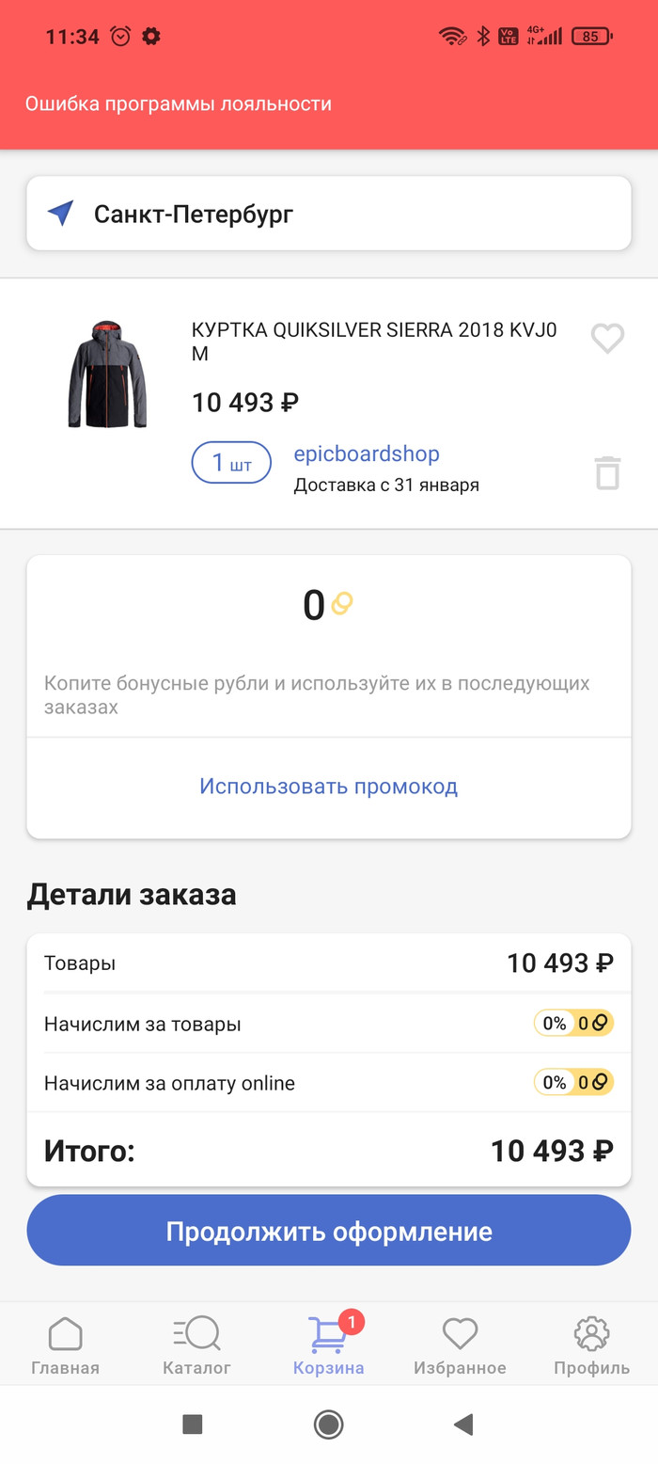Tap the blue location arrow icon
Screen dimensions: 658x1464
[61, 214]
